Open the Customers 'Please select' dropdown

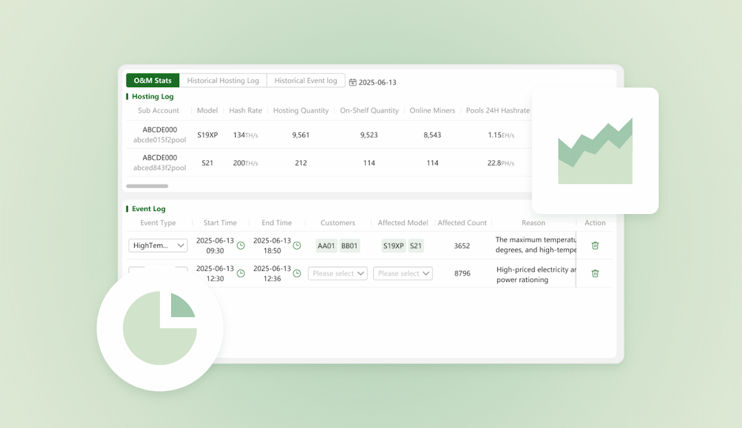pos(337,273)
